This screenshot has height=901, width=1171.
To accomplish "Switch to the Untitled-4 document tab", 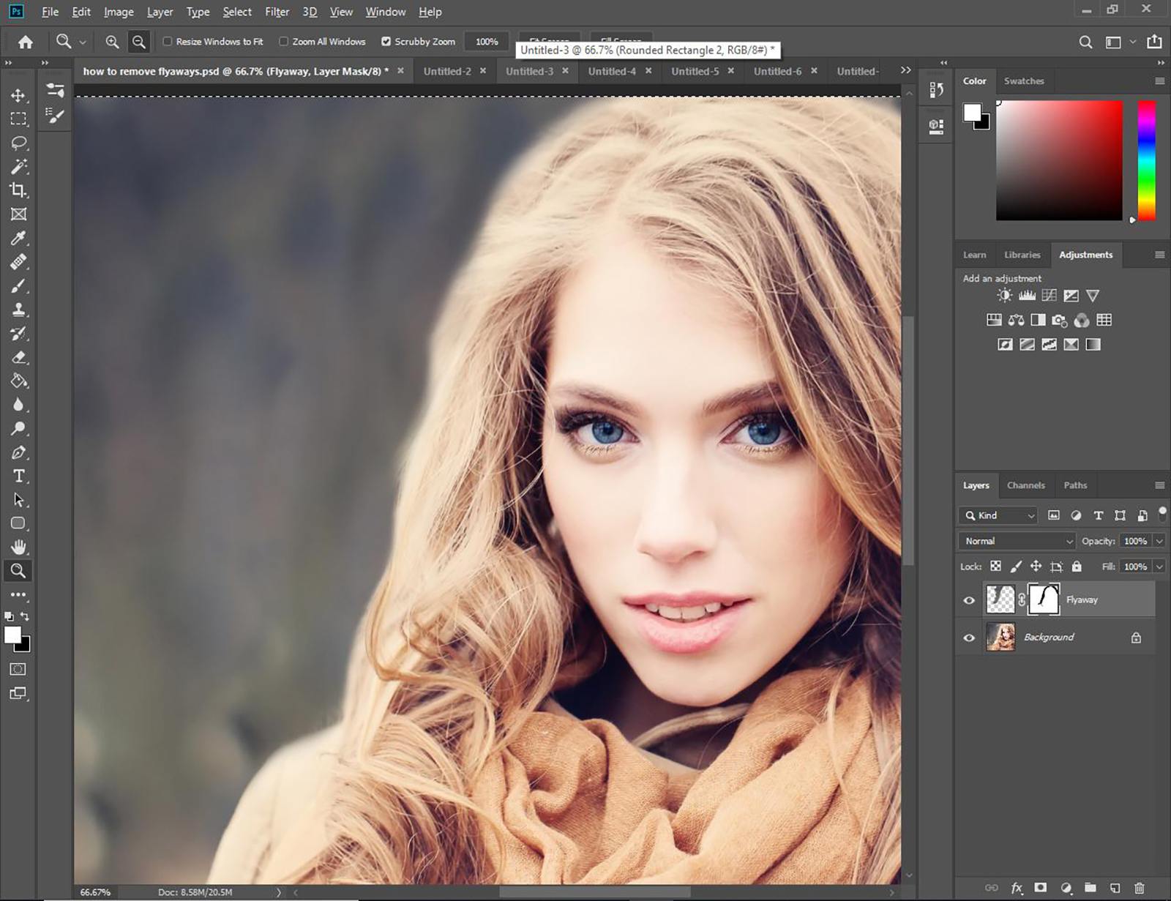I will coord(612,71).
